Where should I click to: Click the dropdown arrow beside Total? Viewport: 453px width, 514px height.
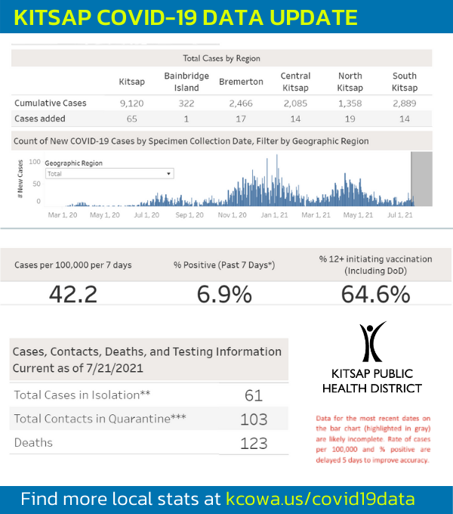click(x=169, y=174)
